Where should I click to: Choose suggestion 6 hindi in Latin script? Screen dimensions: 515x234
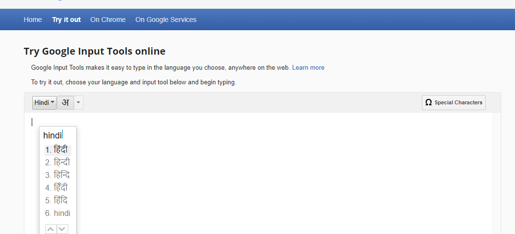point(58,214)
